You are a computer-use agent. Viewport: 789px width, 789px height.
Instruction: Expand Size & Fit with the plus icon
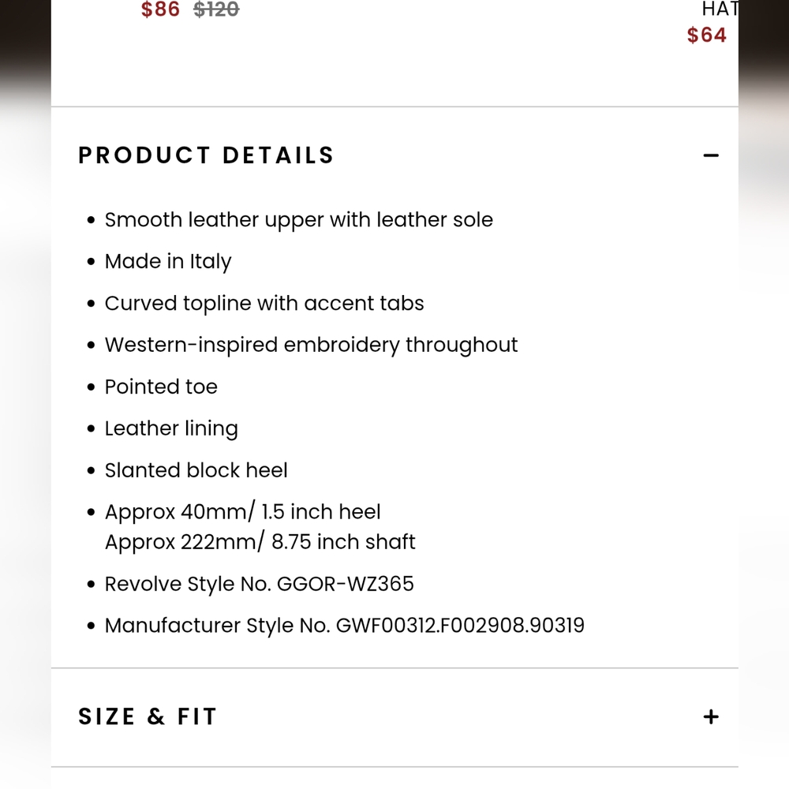point(711,716)
